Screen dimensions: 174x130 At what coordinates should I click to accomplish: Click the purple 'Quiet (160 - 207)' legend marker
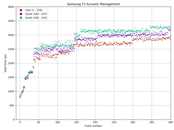tap(21, 14)
